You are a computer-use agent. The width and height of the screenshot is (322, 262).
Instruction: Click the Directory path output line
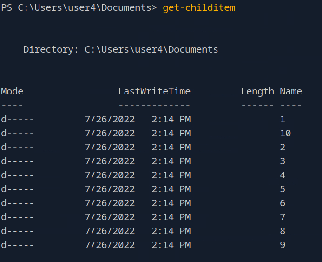121,49
